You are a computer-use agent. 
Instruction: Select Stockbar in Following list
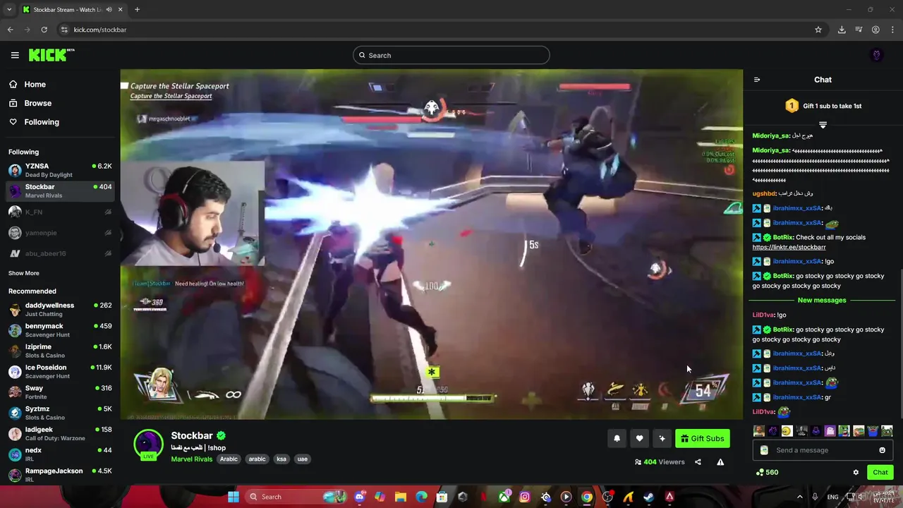click(60, 191)
